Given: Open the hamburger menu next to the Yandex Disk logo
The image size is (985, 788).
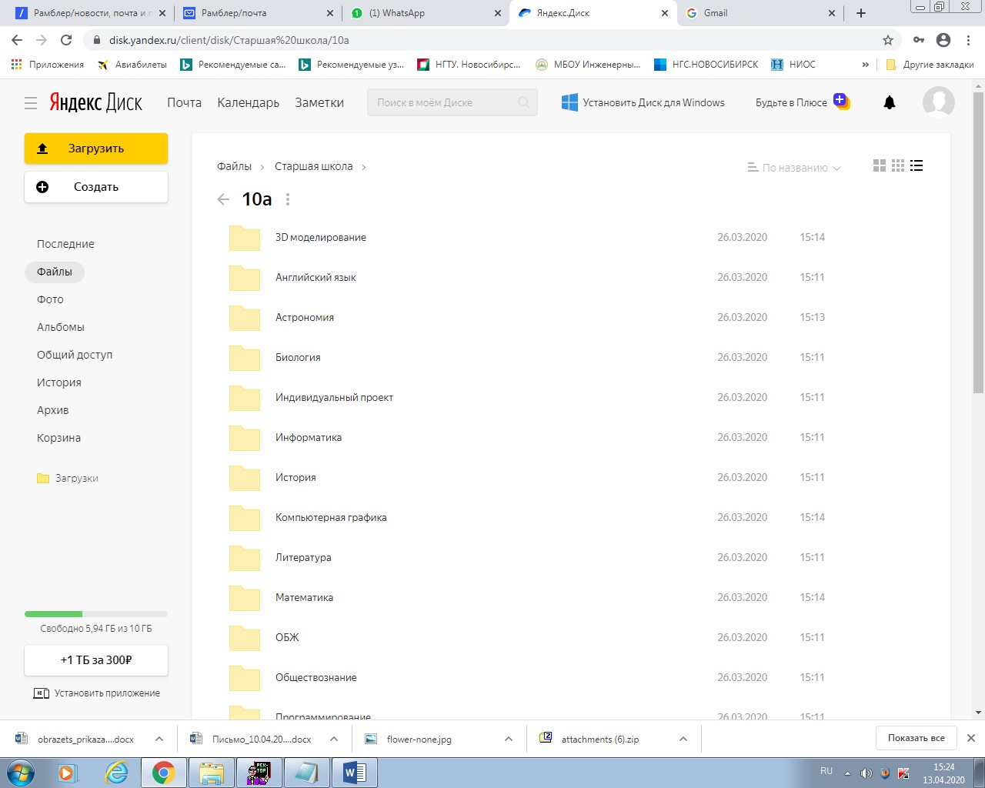Looking at the screenshot, I should point(31,102).
